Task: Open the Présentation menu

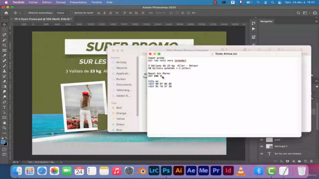Action: click(78, 2)
